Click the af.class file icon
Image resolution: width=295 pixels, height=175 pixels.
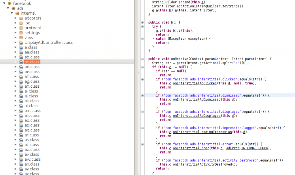[21, 77]
